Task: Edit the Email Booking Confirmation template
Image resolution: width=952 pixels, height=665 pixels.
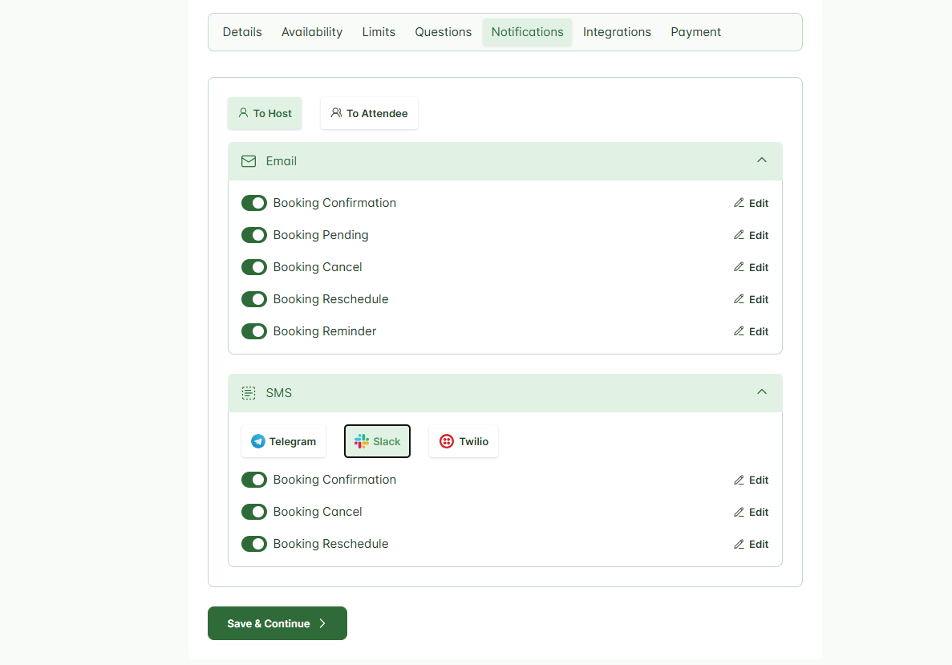Action: [751, 204]
